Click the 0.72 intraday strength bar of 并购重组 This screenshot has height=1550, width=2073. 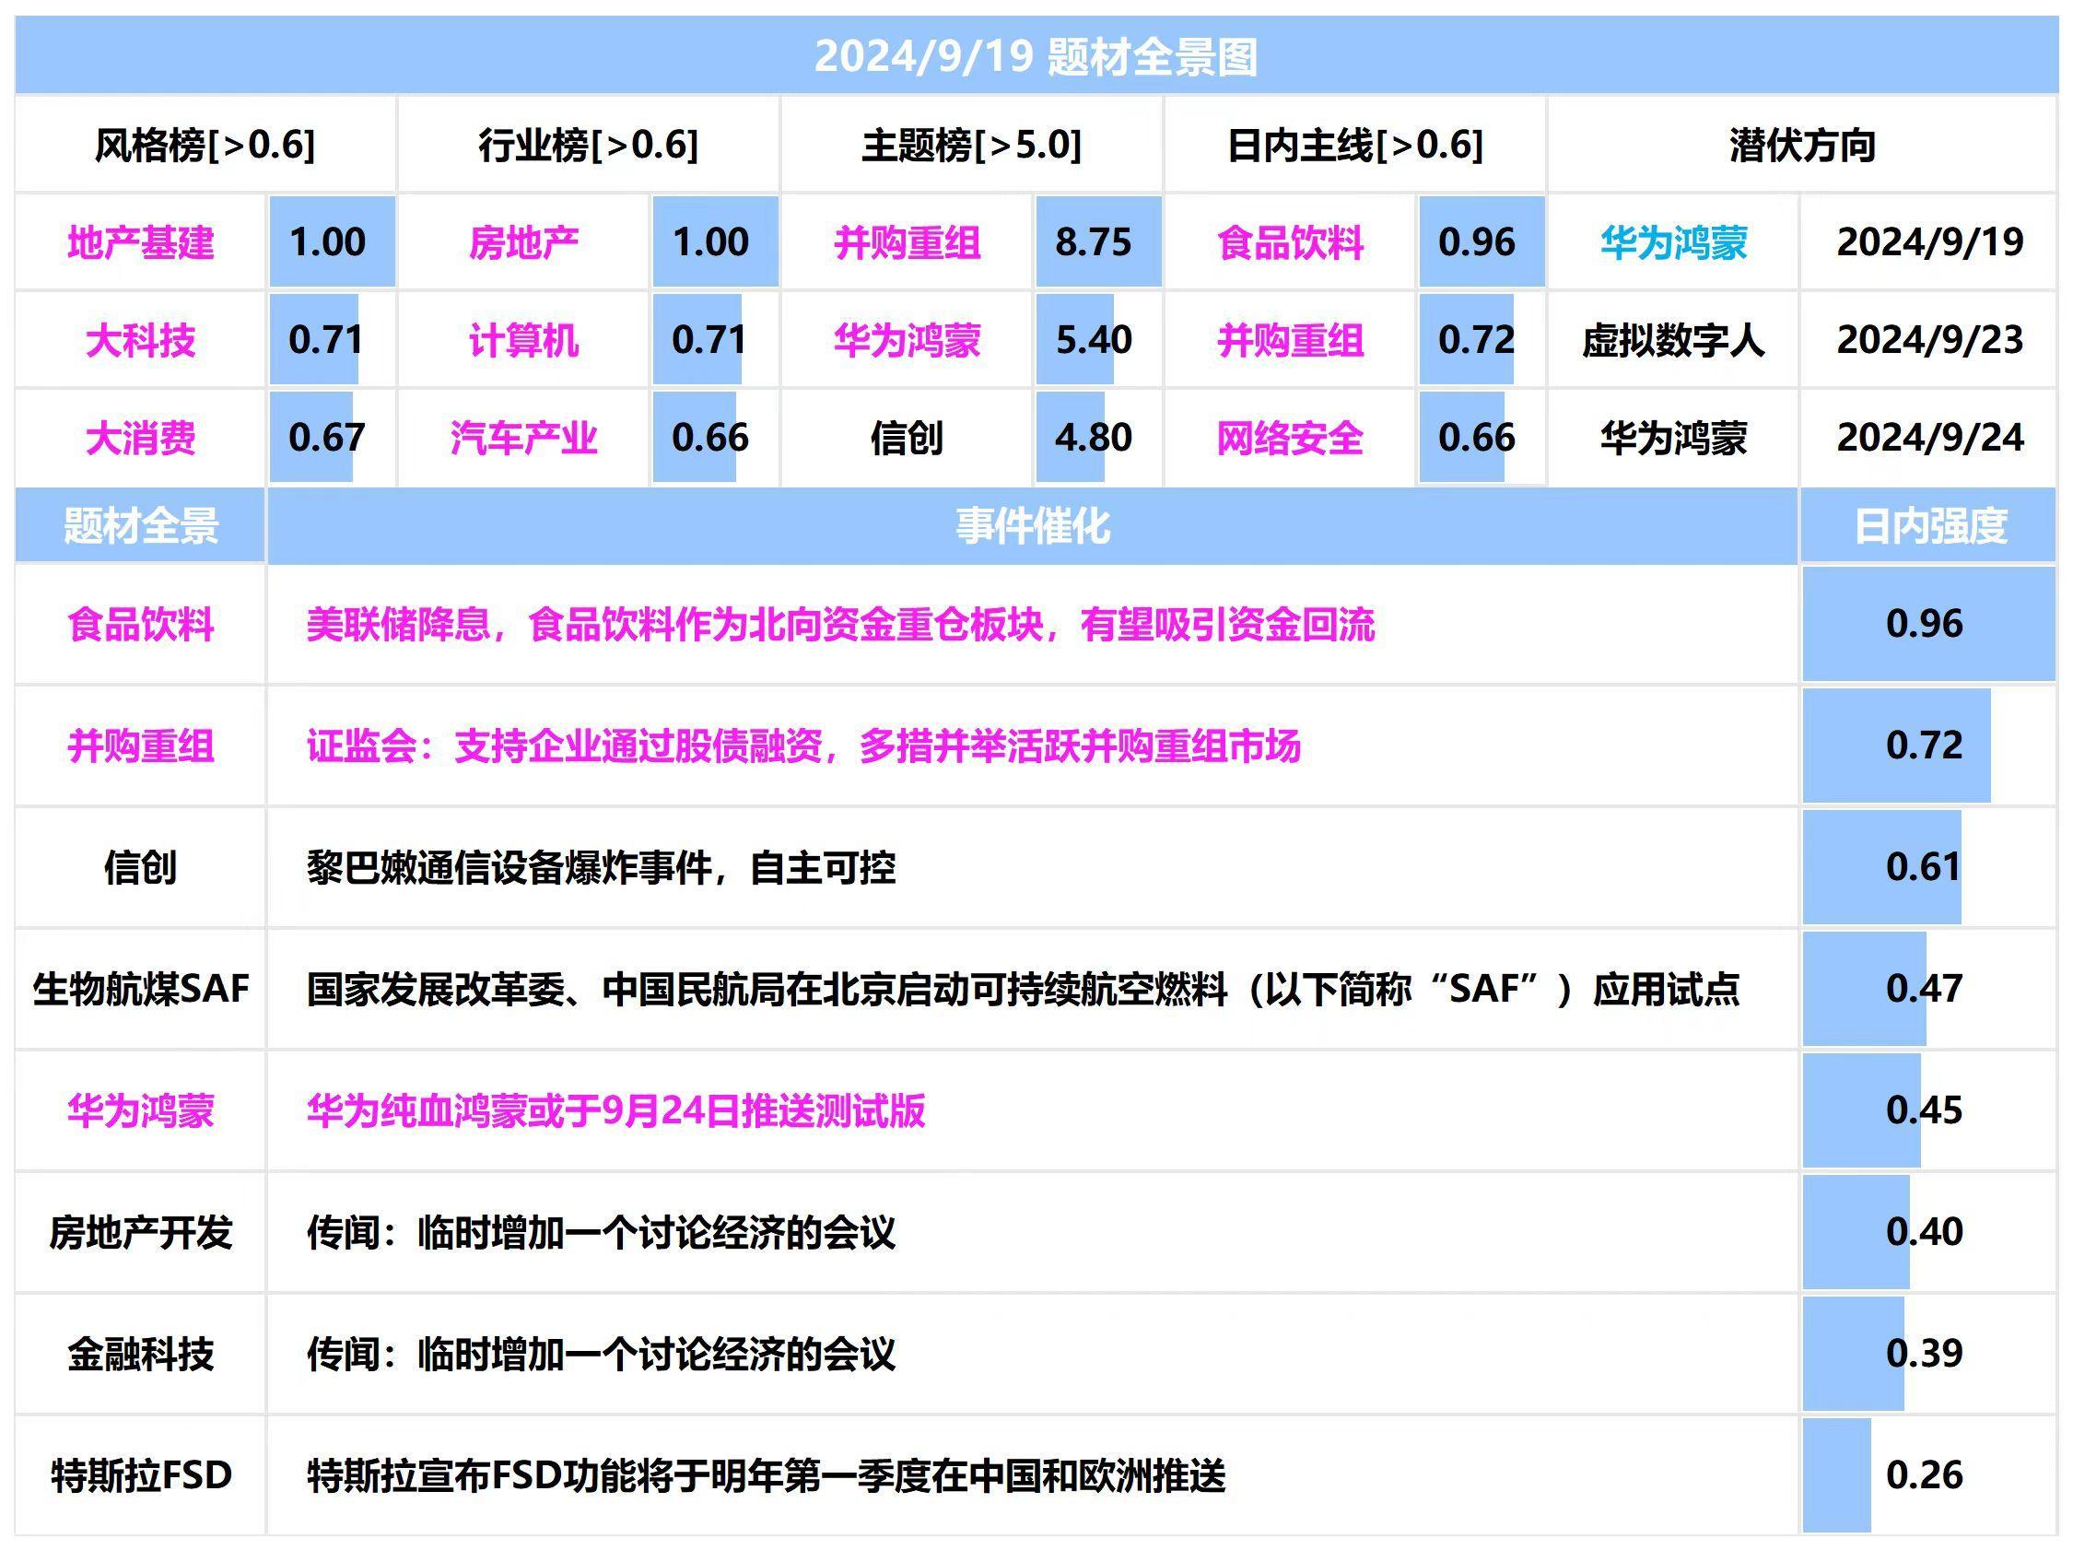point(1897,745)
